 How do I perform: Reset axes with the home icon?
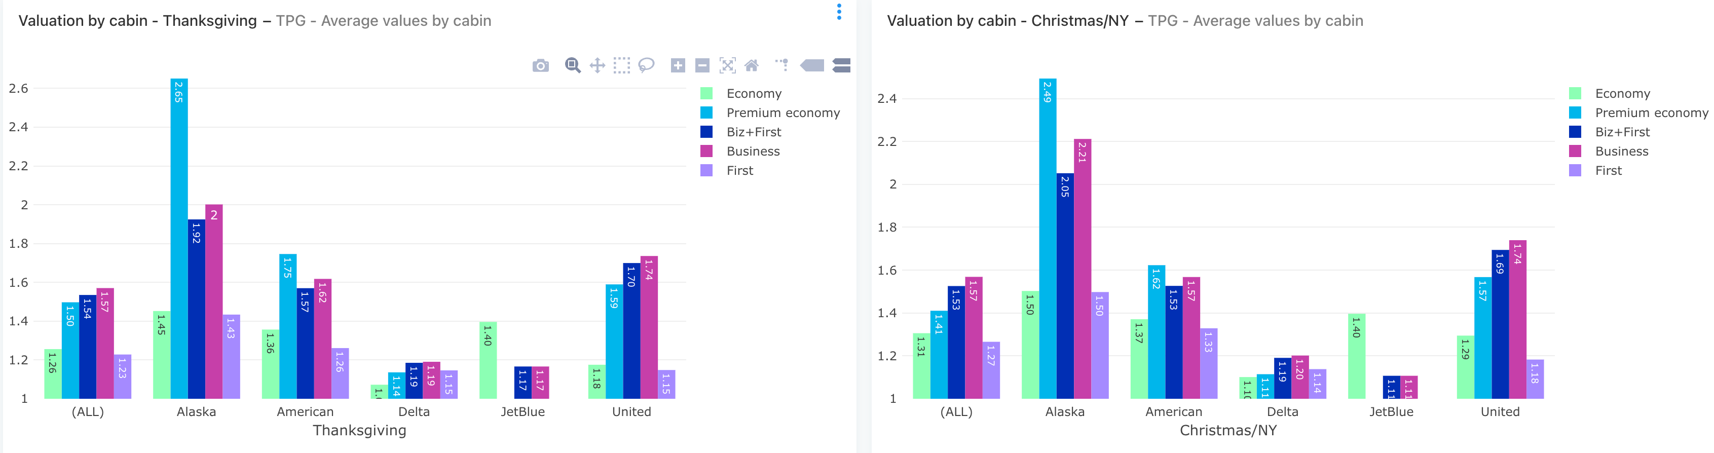coord(751,65)
